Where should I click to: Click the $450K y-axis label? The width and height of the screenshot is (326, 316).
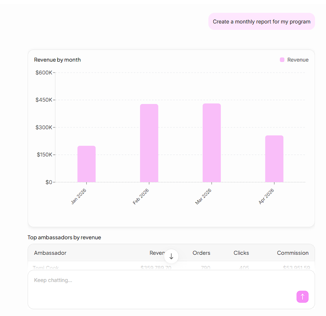(x=44, y=100)
